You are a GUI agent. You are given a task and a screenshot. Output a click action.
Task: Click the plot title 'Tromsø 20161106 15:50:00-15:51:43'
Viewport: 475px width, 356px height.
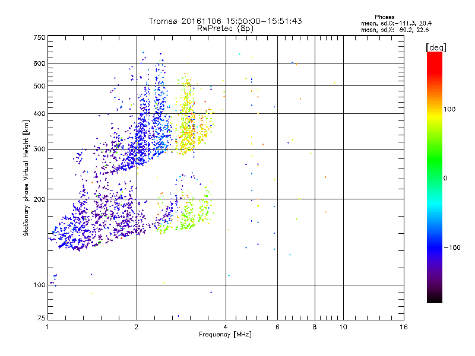pyautogui.click(x=226, y=21)
